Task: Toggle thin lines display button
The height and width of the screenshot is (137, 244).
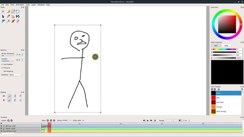Action: pos(9,96)
